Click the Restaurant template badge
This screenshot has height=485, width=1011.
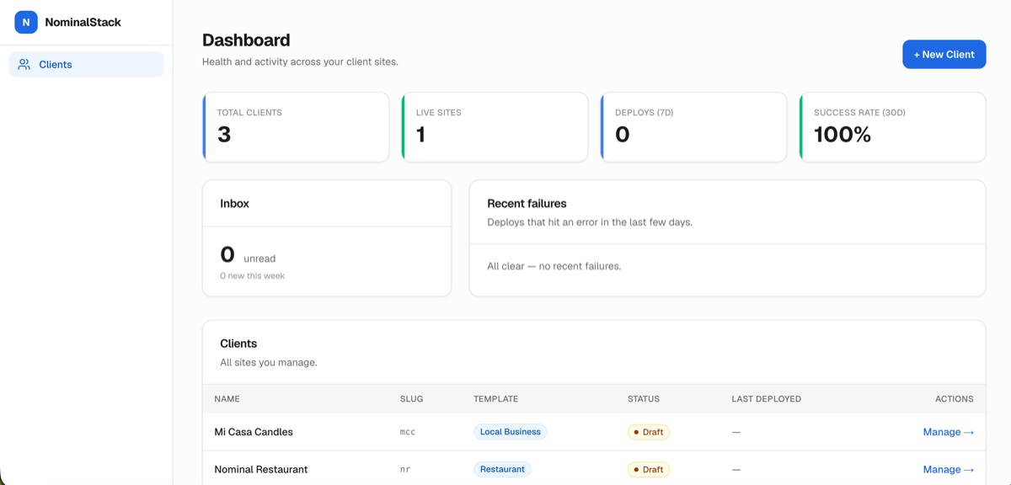coord(502,470)
